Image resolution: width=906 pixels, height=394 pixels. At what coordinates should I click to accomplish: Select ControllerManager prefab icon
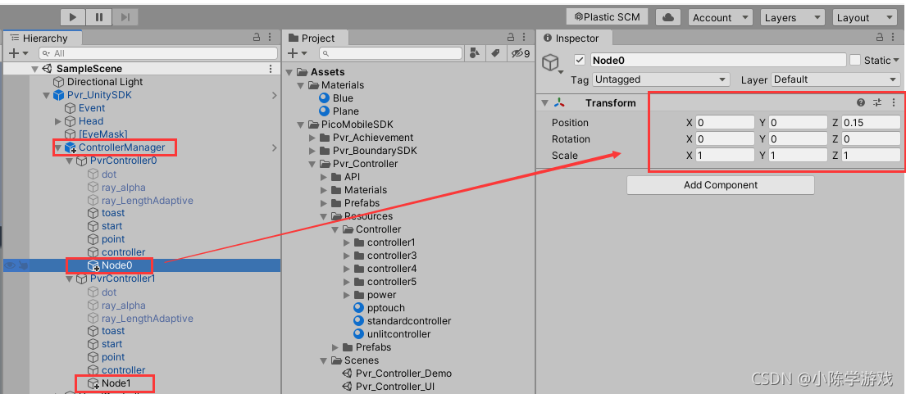[x=71, y=147]
